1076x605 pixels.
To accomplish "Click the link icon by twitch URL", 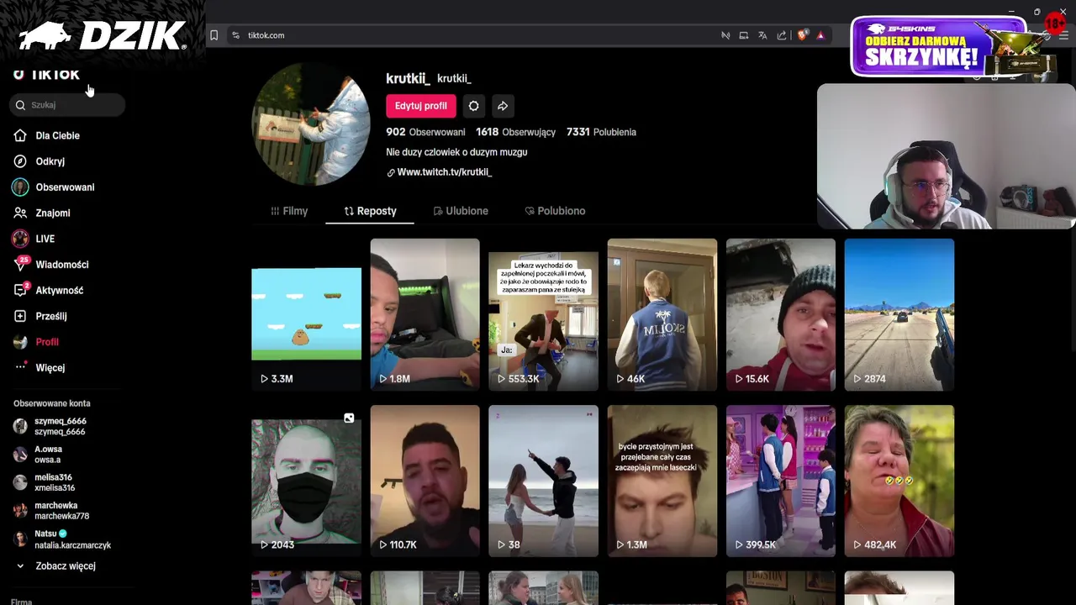I will pos(391,172).
